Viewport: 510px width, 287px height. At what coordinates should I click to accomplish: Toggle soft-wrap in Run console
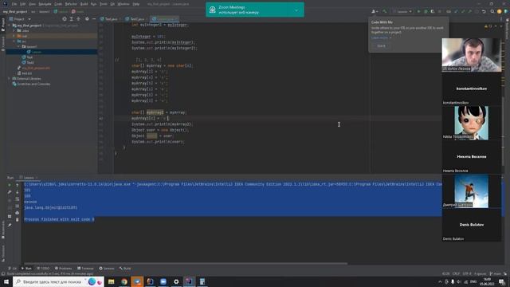tap(18, 199)
